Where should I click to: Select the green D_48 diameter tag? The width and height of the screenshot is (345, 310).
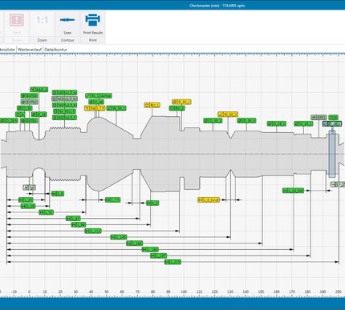96,102
